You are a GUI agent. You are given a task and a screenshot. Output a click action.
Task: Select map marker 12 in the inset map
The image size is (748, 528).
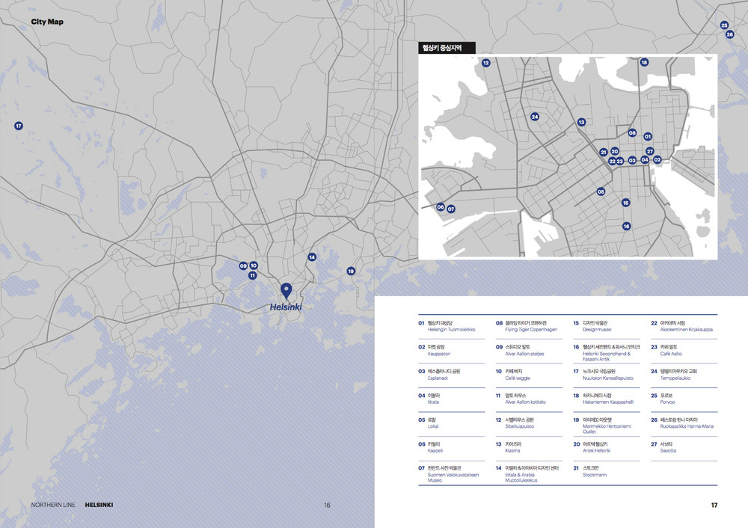(485, 63)
